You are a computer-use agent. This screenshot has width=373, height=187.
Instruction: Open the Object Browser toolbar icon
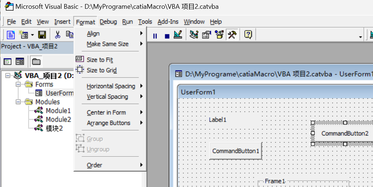coord(219,35)
